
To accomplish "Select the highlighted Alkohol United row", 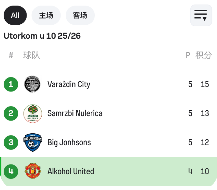I will (122, 171).
